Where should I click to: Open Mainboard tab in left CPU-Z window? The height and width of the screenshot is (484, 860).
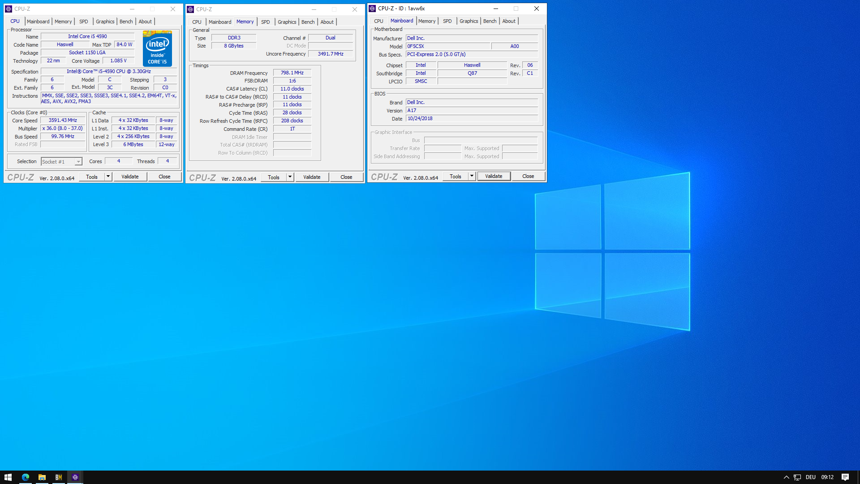[38, 22]
